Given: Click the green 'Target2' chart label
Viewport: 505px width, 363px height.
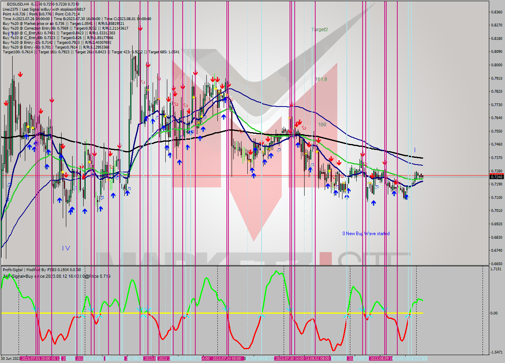Looking at the screenshot, I should click(x=319, y=30).
